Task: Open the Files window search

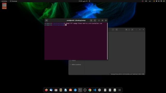Action: (x=116, y=30)
